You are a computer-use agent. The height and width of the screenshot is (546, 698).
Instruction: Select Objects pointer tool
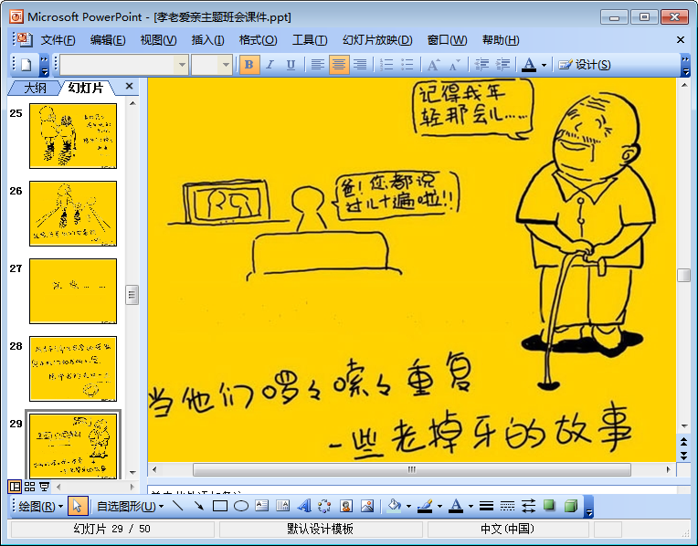[78, 507]
